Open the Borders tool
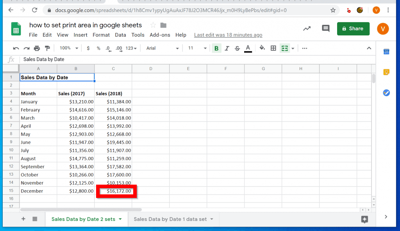Image resolution: width=400 pixels, height=231 pixels. [x=273, y=48]
